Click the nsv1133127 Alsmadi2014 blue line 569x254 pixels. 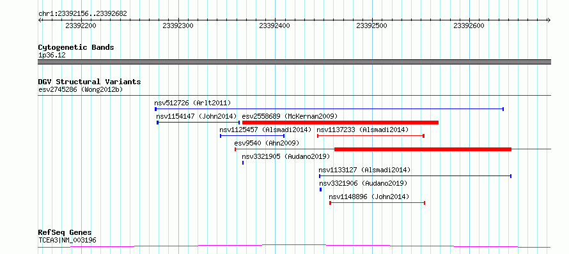415,176
